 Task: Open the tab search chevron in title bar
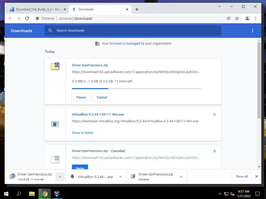[x=219, y=6]
